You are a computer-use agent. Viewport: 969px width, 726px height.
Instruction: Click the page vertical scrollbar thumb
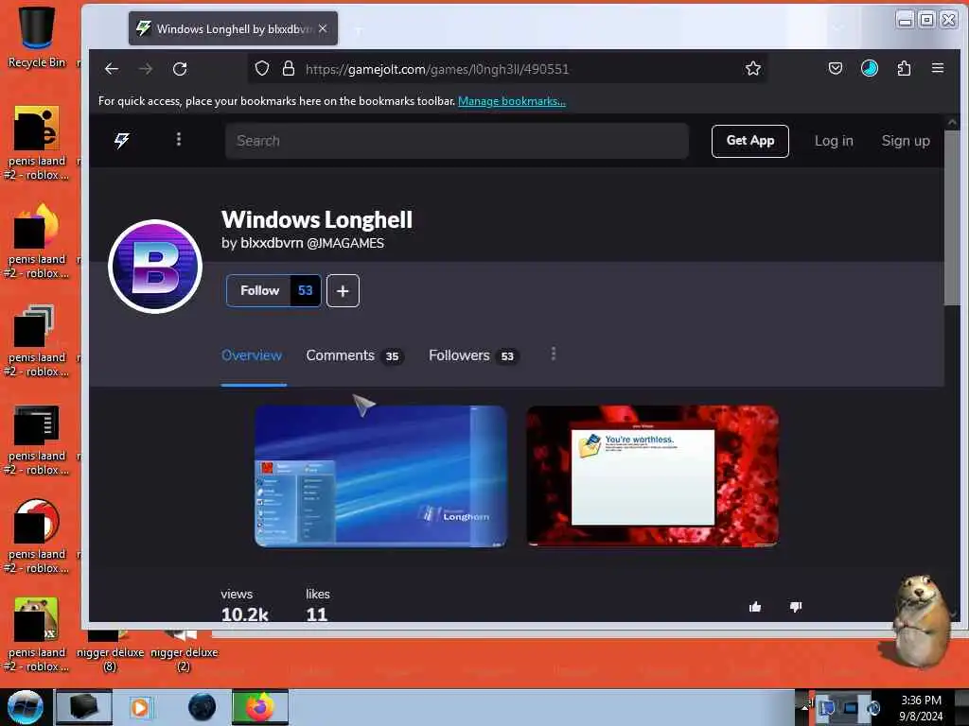click(x=952, y=217)
